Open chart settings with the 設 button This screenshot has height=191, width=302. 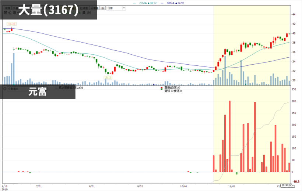click(x=103, y=8)
